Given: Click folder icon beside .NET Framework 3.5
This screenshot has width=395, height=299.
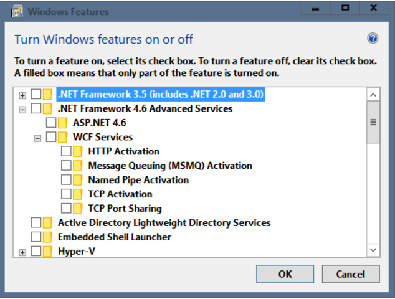Looking at the screenshot, I should [47, 95].
